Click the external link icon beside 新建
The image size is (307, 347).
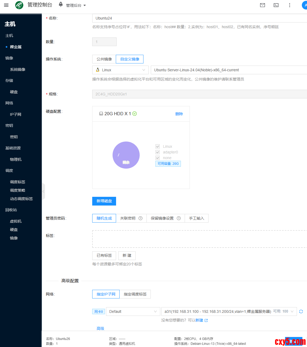206,320
